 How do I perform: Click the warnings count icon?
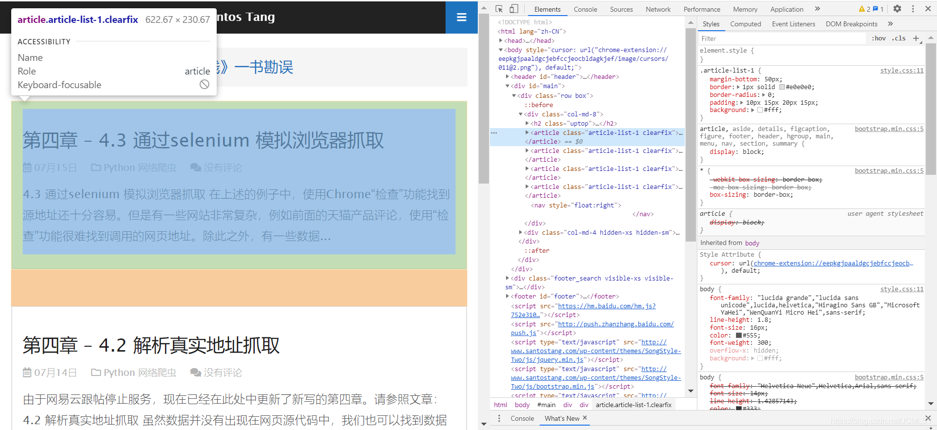coord(864,9)
